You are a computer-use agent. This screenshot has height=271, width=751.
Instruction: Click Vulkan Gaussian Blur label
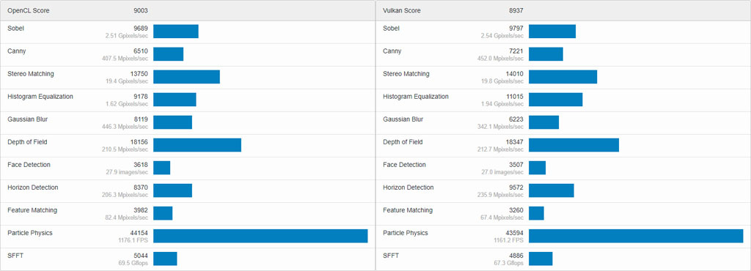coord(403,119)
